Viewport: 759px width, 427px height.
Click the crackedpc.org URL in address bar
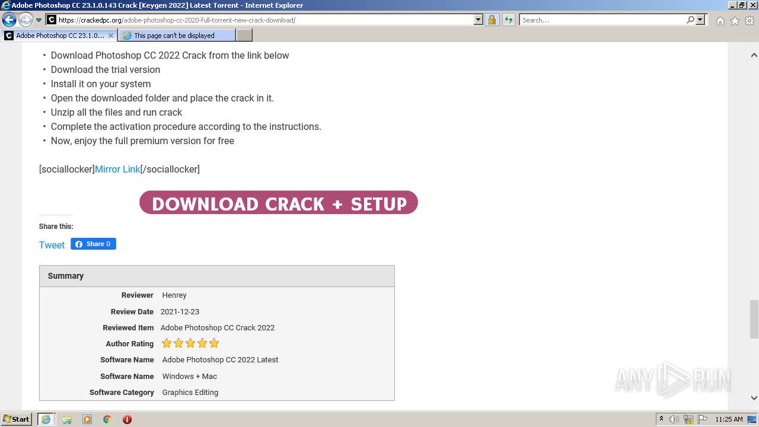[177, 20]
